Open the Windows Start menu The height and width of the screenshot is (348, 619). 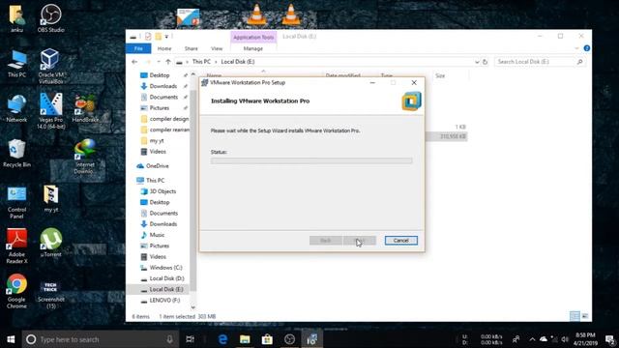tap(11, 339)
